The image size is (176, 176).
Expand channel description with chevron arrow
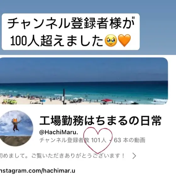[134, 156]
